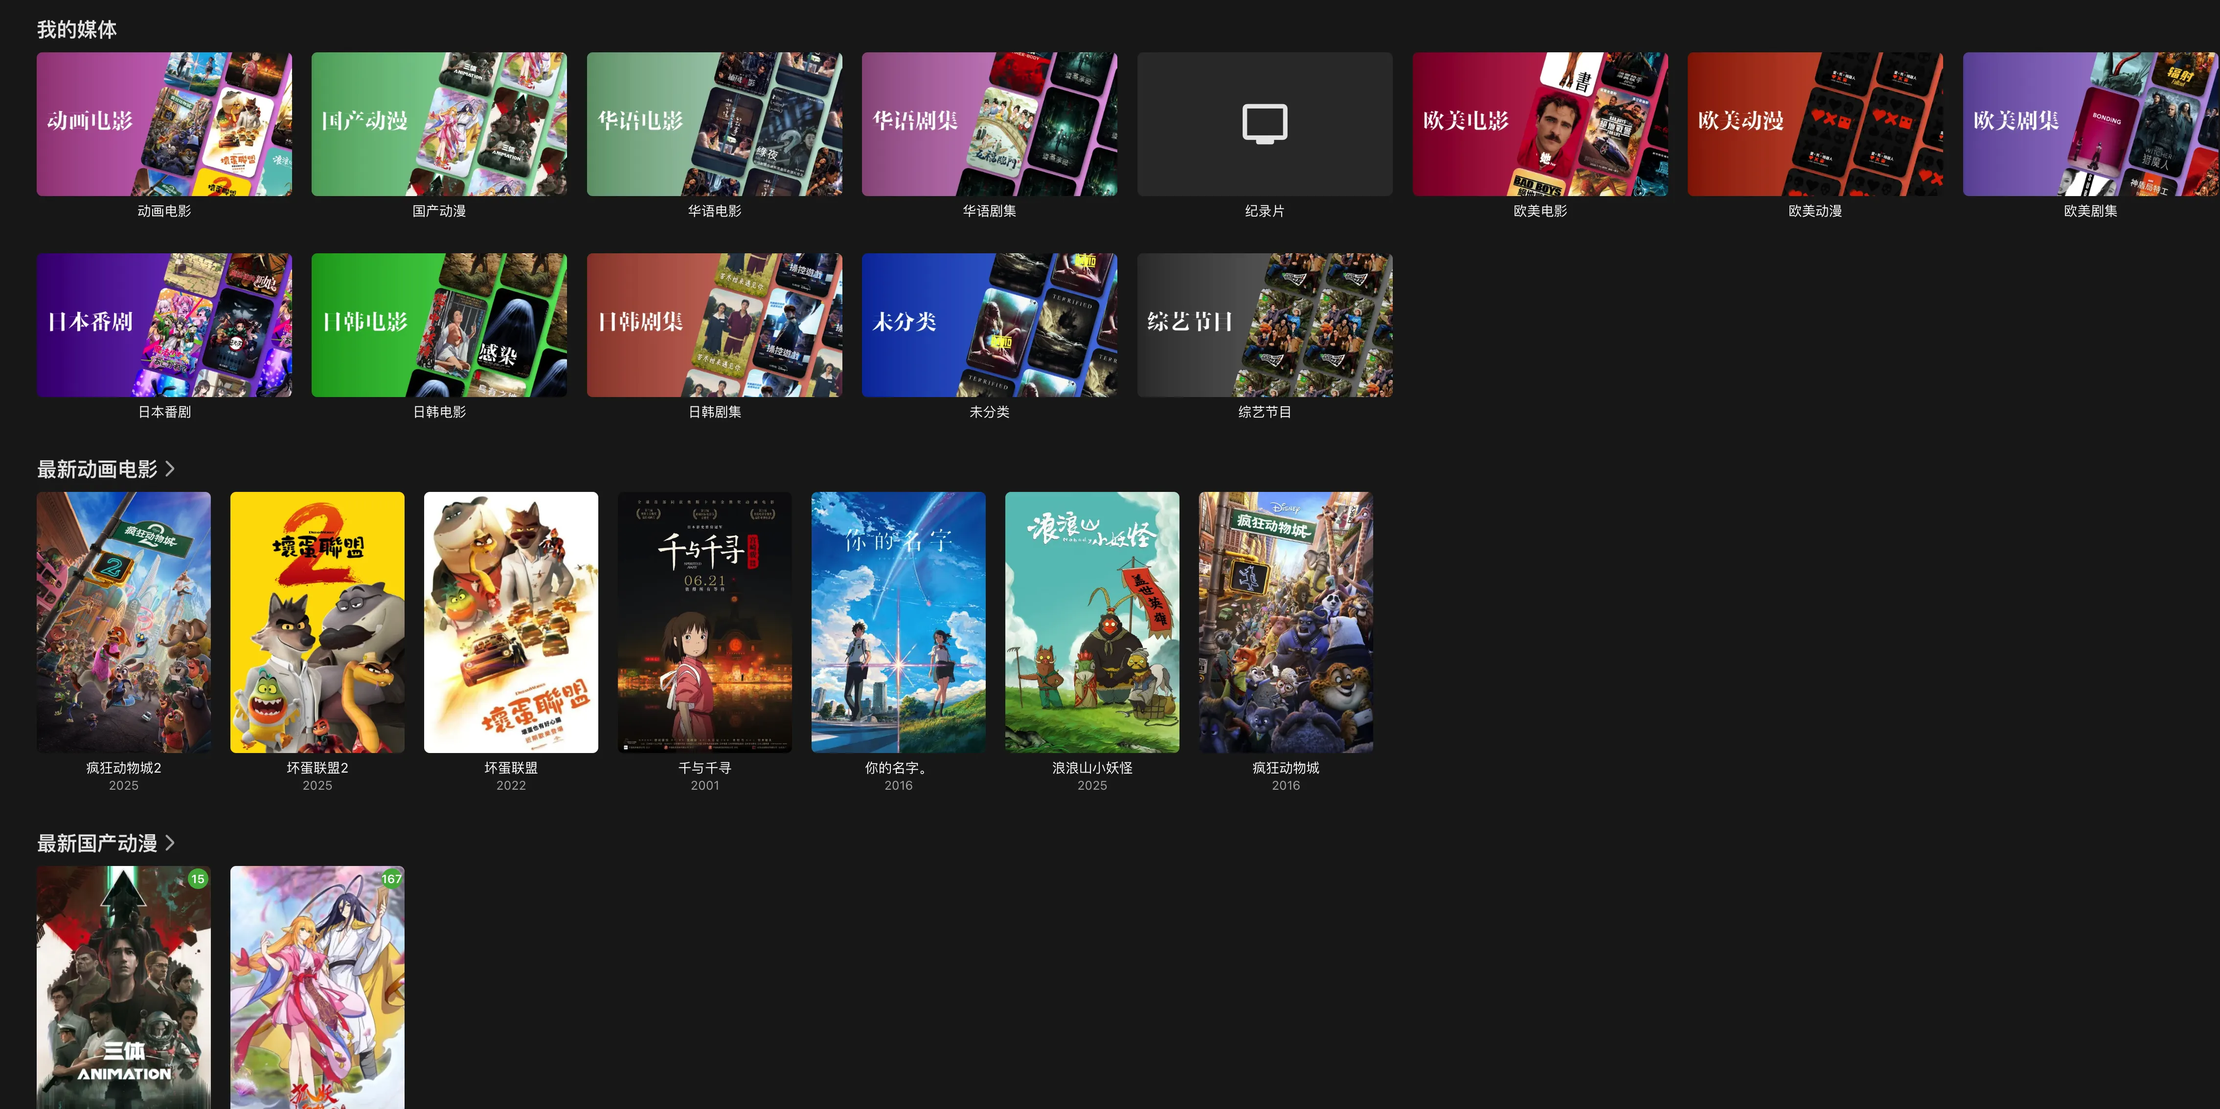Open the 欧美电影 library card
This screenshot has height=1109, width=2220.
(1539, 124)
